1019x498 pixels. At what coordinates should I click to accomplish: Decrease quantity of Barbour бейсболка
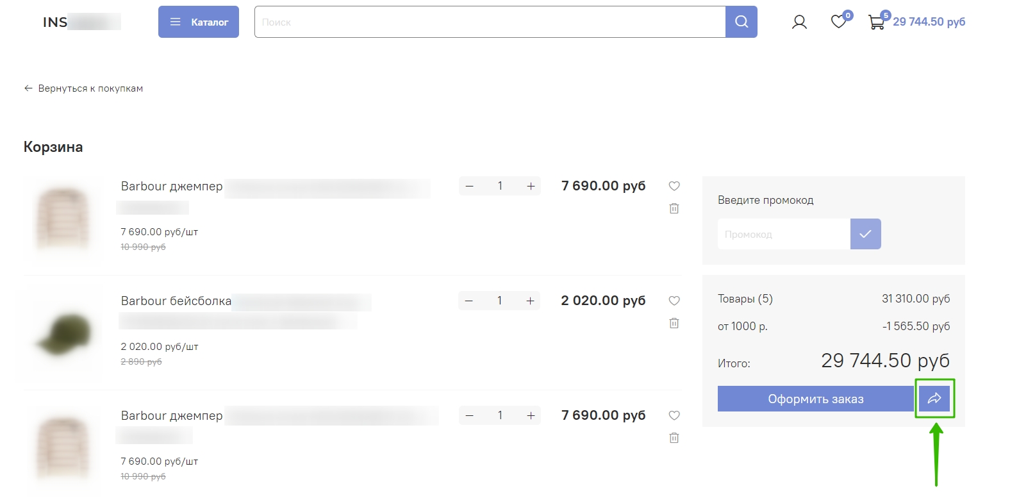469,301
